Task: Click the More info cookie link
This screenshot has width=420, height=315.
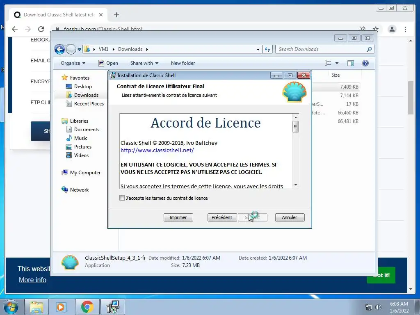Action: point(32,280)
